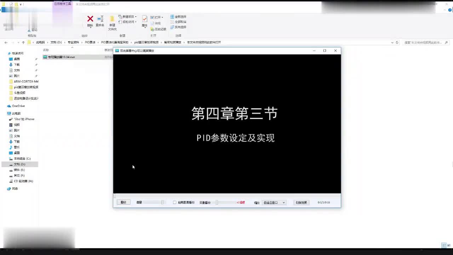Click the folder search box
453x255 pixels.
(x=426, y=42)
